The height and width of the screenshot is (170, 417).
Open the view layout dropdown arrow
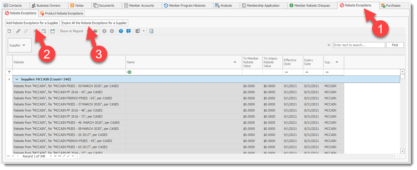[144, 31]
